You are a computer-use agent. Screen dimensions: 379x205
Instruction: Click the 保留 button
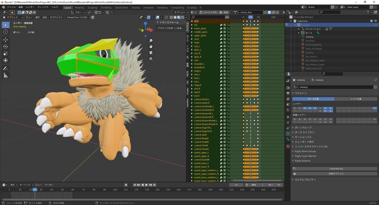(x=224, y=12)
